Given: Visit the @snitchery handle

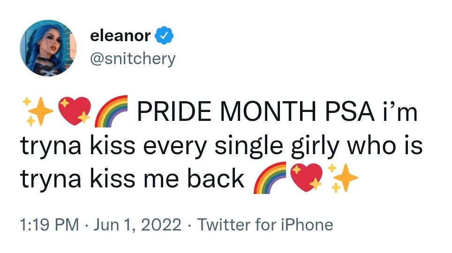Looking at the screenshot, I should click(x=133, y=59).
